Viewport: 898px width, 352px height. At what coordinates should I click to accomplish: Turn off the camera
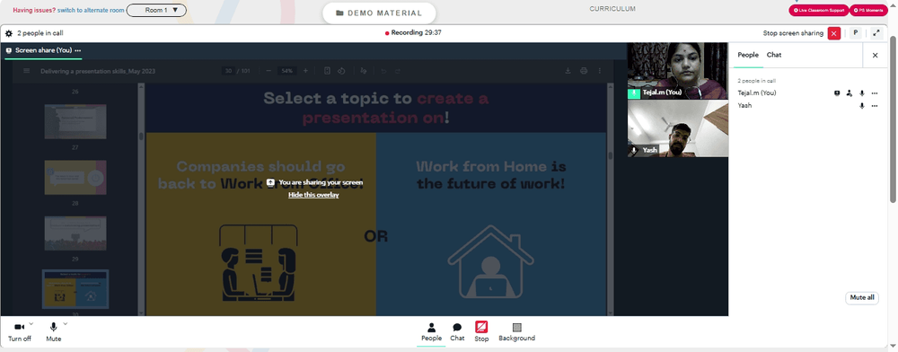pyautogui.click(x=20, y=332)
